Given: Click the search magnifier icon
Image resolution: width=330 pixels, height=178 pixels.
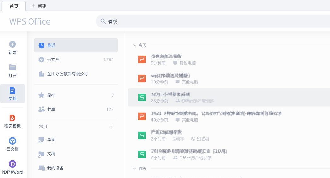Looking at the screenshot, I should click(x=103, y=21).
